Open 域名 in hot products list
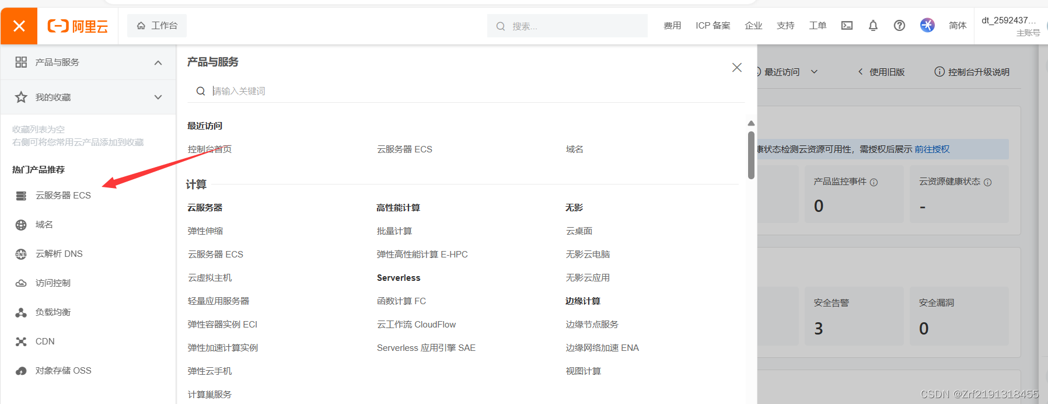Viewport: 1048px width, 404px height. tap(44, 225)
